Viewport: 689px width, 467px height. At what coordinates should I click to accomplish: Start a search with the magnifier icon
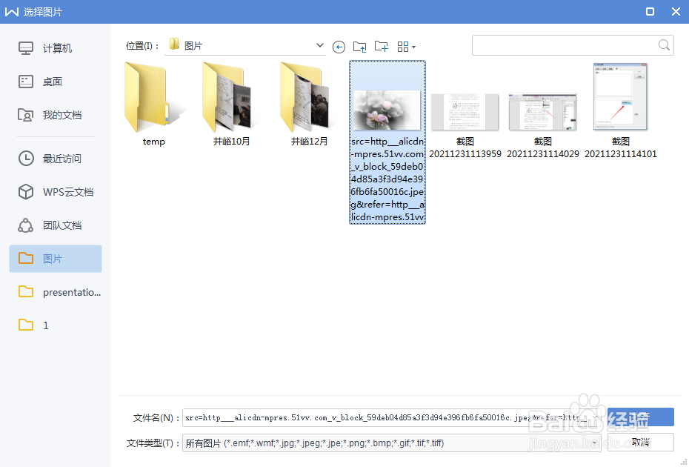(663, 44)
